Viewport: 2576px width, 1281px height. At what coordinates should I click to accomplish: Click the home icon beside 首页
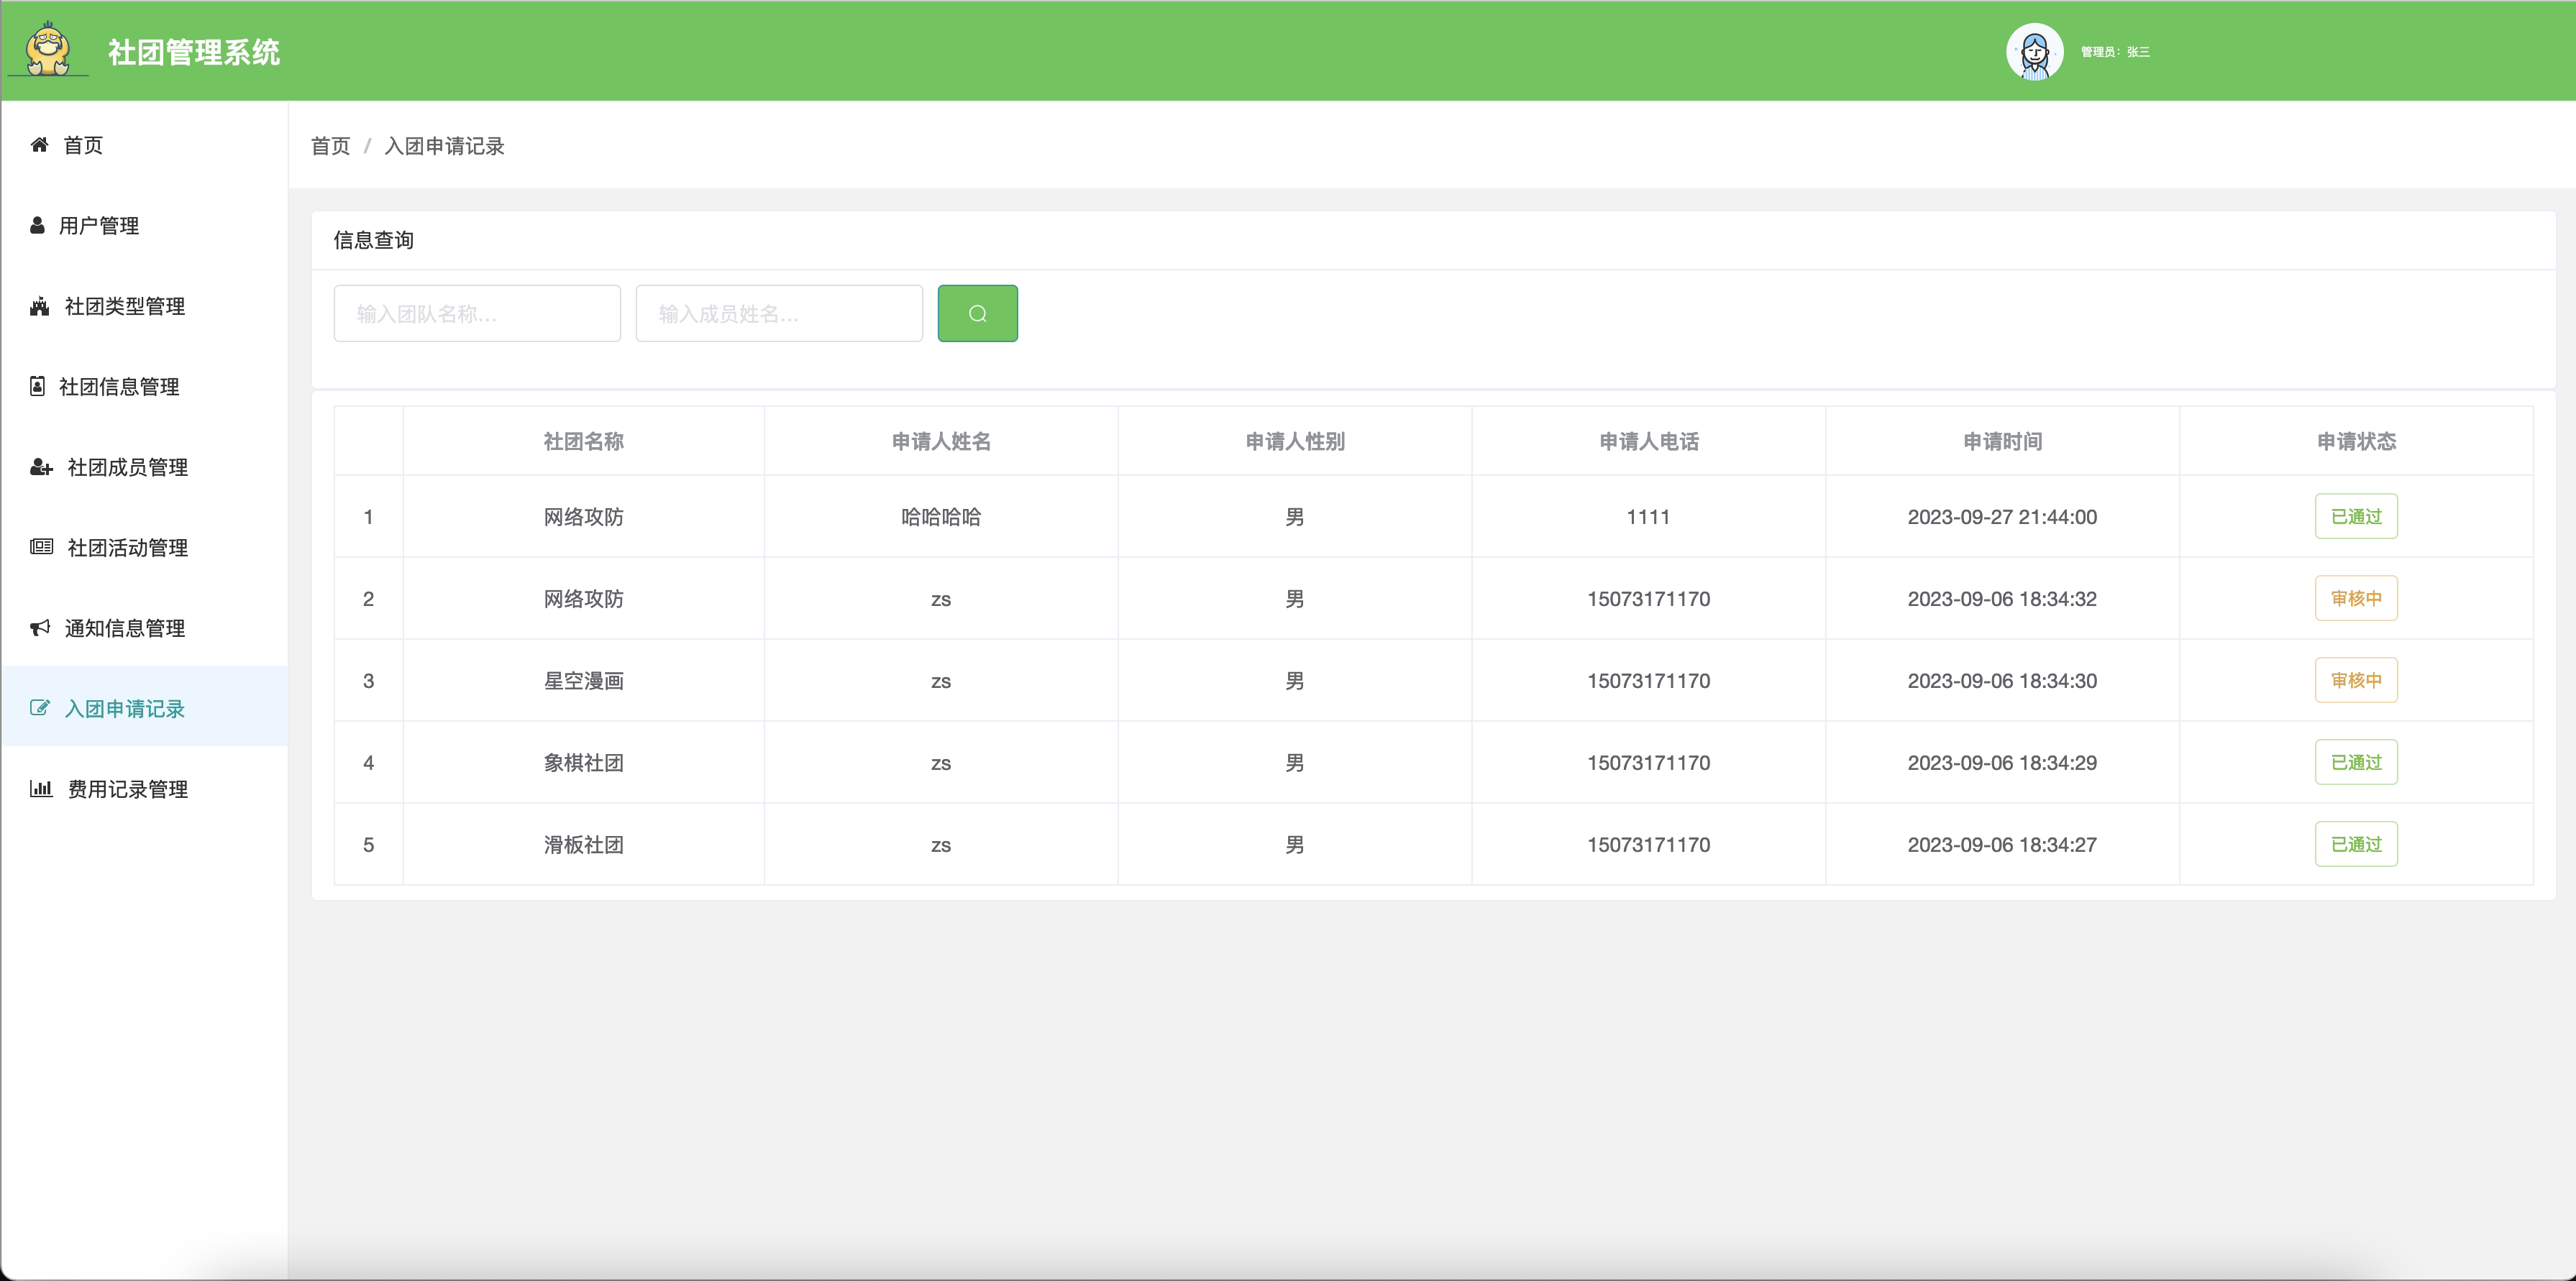click(40, 145)
